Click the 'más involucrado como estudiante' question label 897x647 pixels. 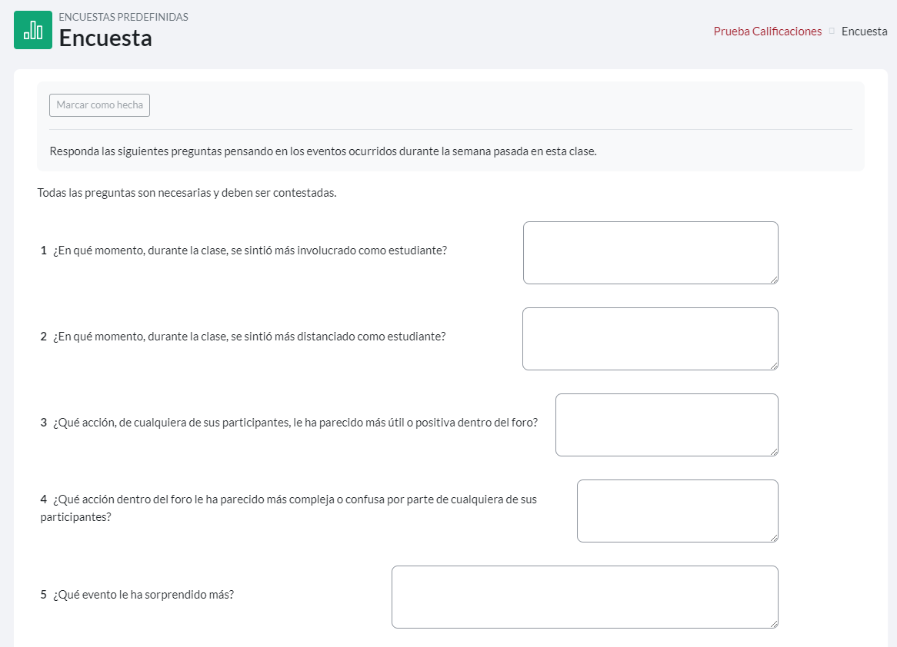click(249, 251)
